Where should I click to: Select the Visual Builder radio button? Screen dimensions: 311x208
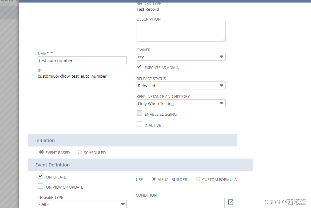click(x=154, y=179)
